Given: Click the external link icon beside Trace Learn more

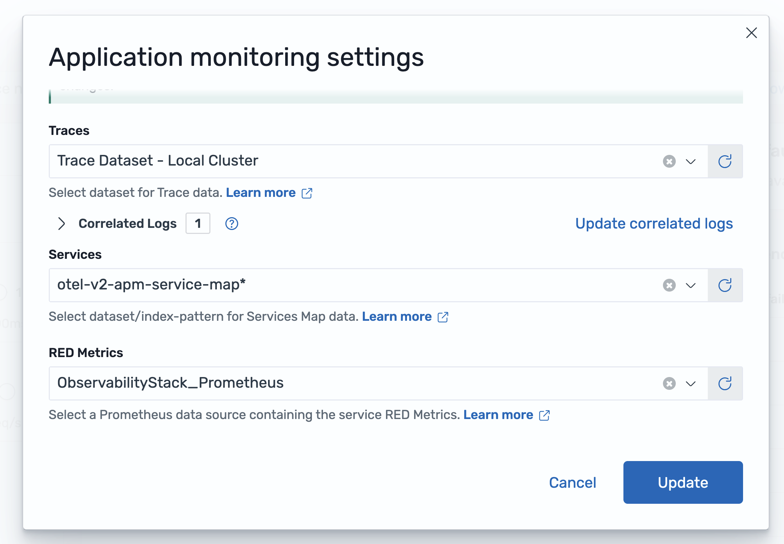Looking at the screenshot, I should click(x=307, y=193).
